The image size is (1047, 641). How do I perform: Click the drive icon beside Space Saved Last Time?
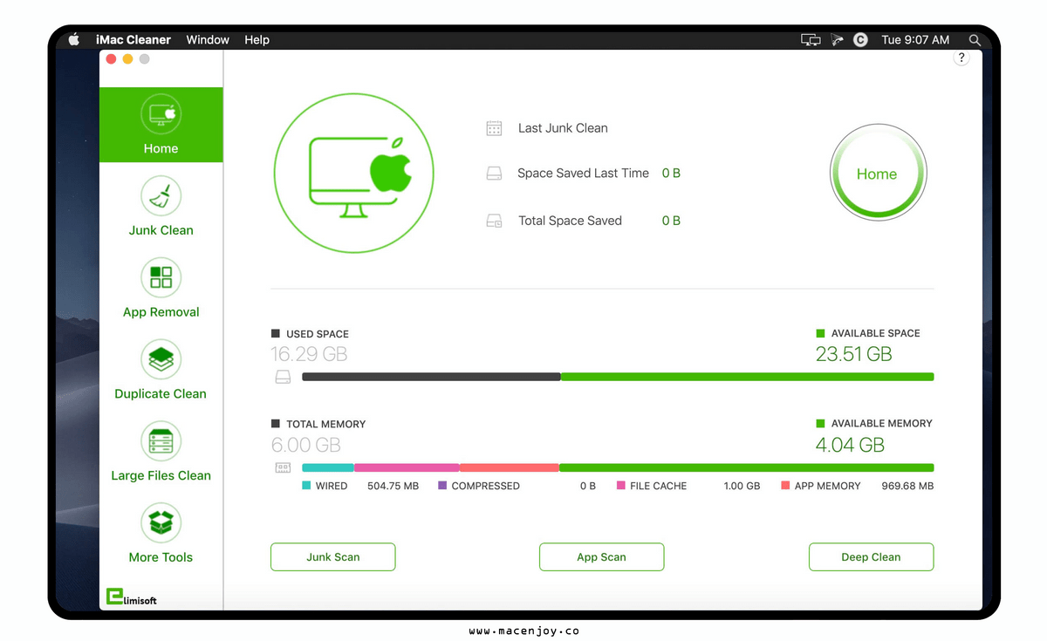(x=494, y=174)
